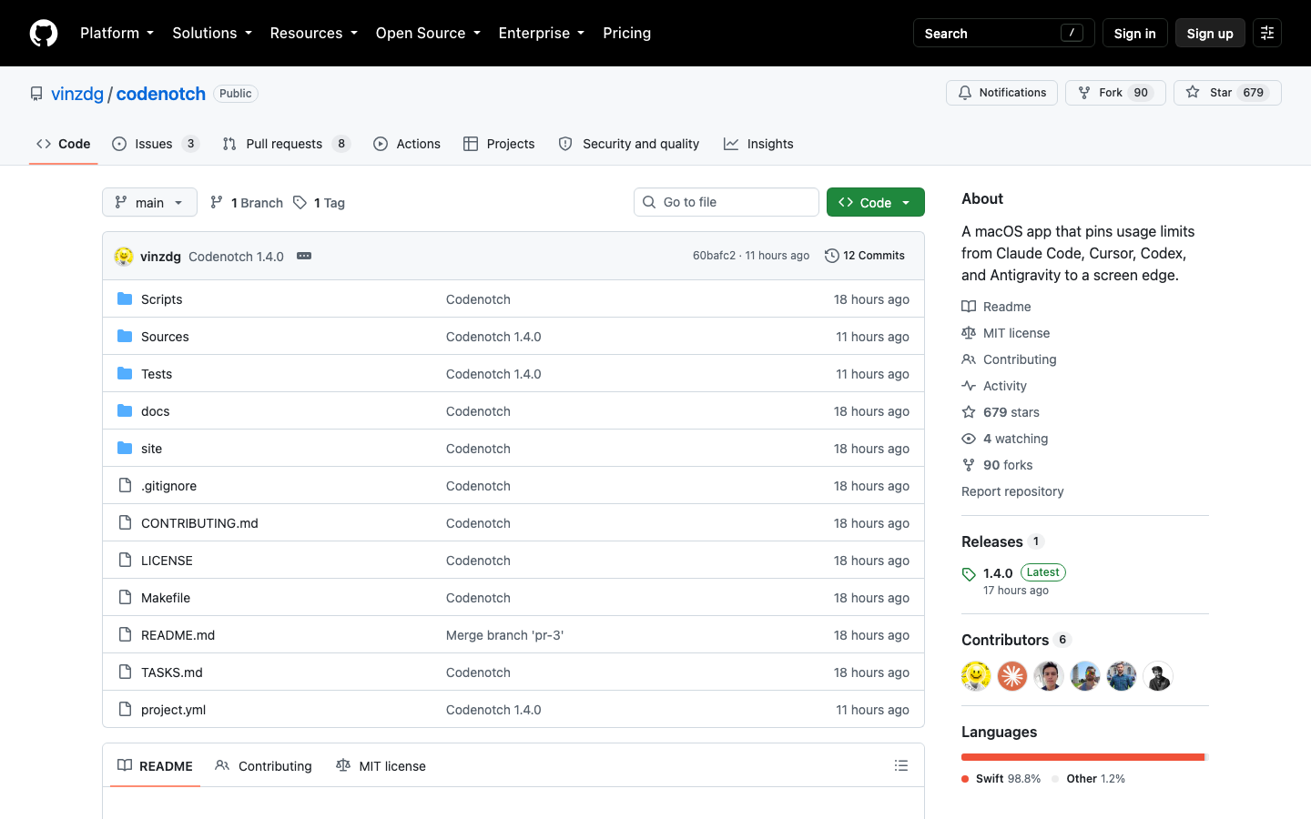Click the Swift language bar segment
The height and width of the screenshot is (819, 1311).
pyautogui.click(x=1082, y=757)
